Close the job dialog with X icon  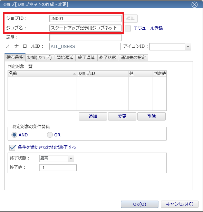194,5
